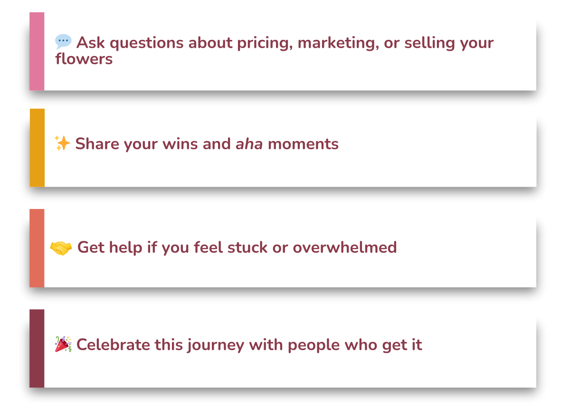Image resolution: width=570 pixels, height=417 pixels.
Task: Click the word 'overwhelmed'
Action: point(345,247)
